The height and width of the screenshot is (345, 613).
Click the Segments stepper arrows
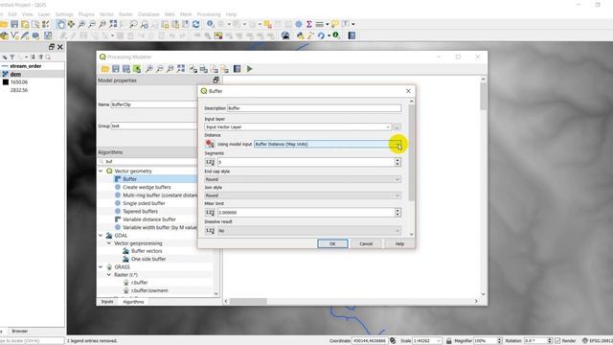click(x=397, y=162)
